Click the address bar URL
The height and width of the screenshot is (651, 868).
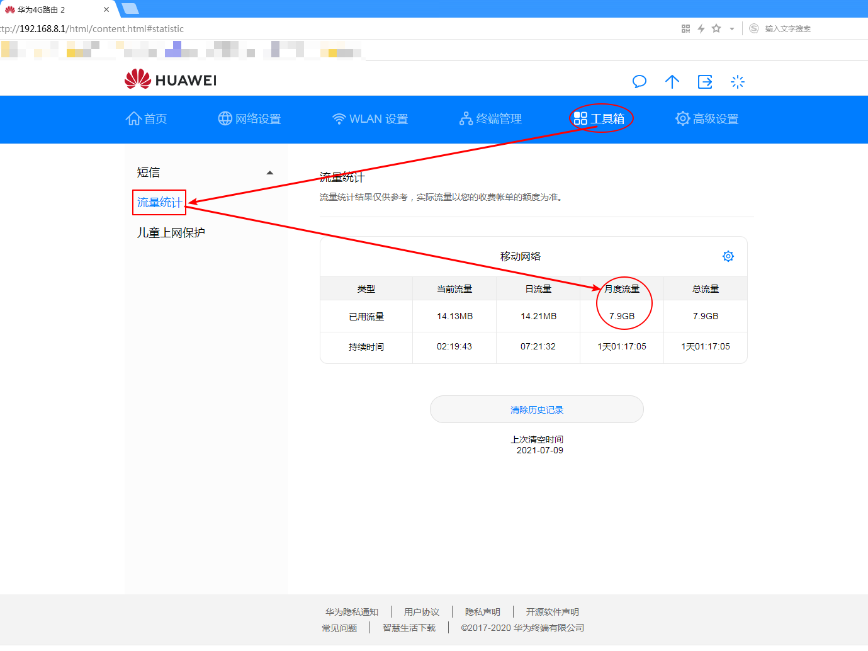pos(92,28)
